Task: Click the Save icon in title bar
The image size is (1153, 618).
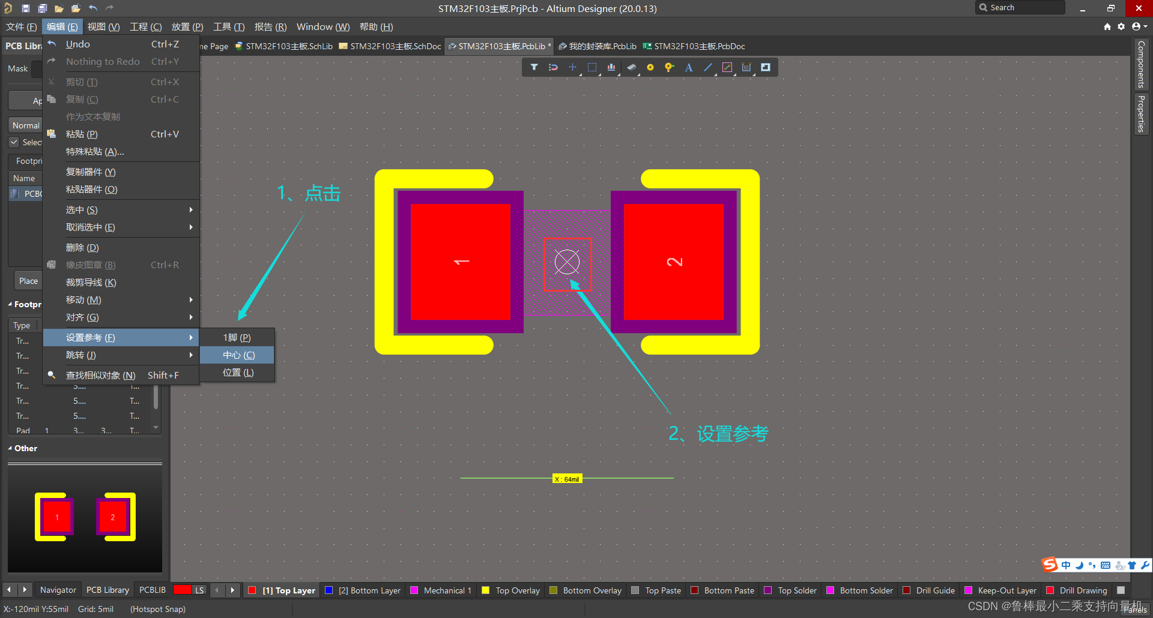Action: coord(25,8)
